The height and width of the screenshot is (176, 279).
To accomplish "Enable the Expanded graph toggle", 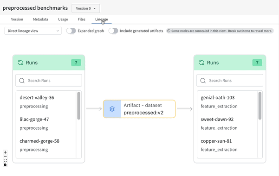I will [71, 31].
